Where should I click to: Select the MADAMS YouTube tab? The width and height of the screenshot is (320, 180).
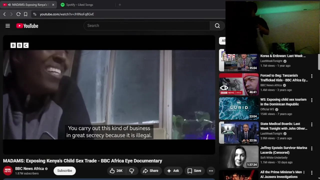[29, 5]
